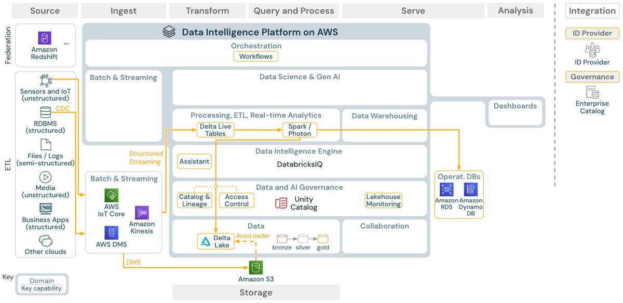Click the Workflows capability box
Screen dimensions: 623x303
click(x=256, y=56)
